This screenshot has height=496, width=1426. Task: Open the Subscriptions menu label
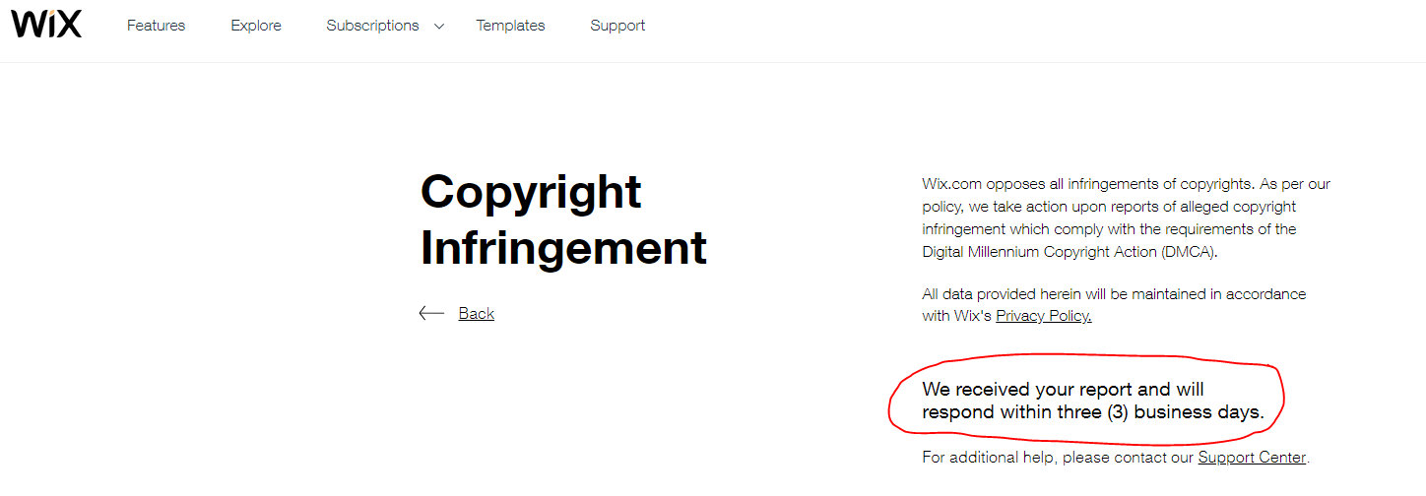point(372,26)
